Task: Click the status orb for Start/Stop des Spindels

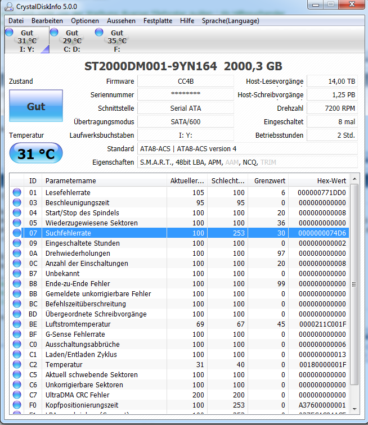Action: [x=17, y=213]
